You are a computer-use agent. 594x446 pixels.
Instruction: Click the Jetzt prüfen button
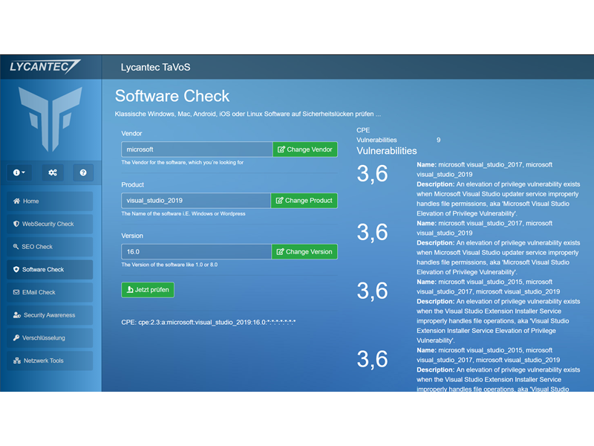coord(148,290)
